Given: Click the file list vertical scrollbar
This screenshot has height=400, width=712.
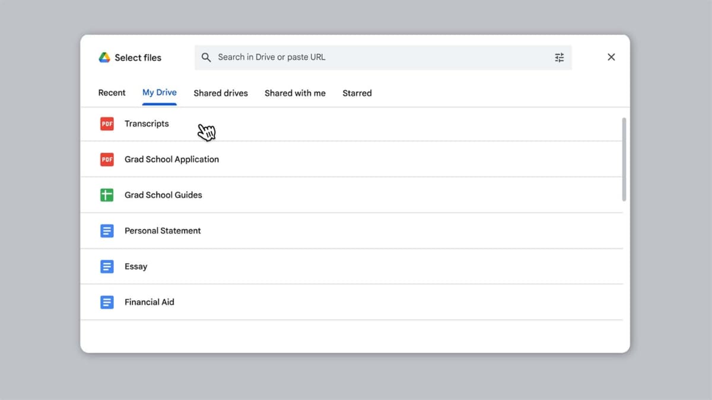Looking at the screenshot, I should [624, 159].
